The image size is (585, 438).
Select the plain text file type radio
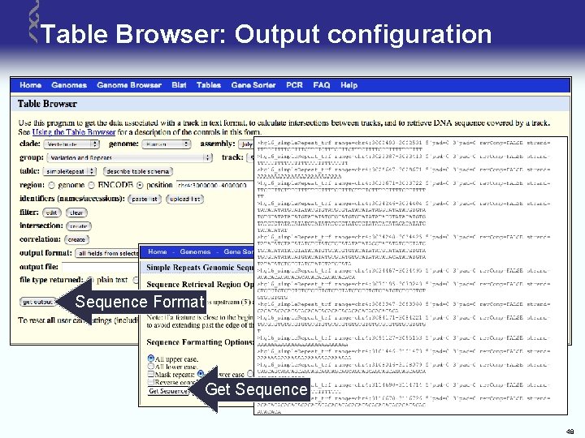(90, 280)
